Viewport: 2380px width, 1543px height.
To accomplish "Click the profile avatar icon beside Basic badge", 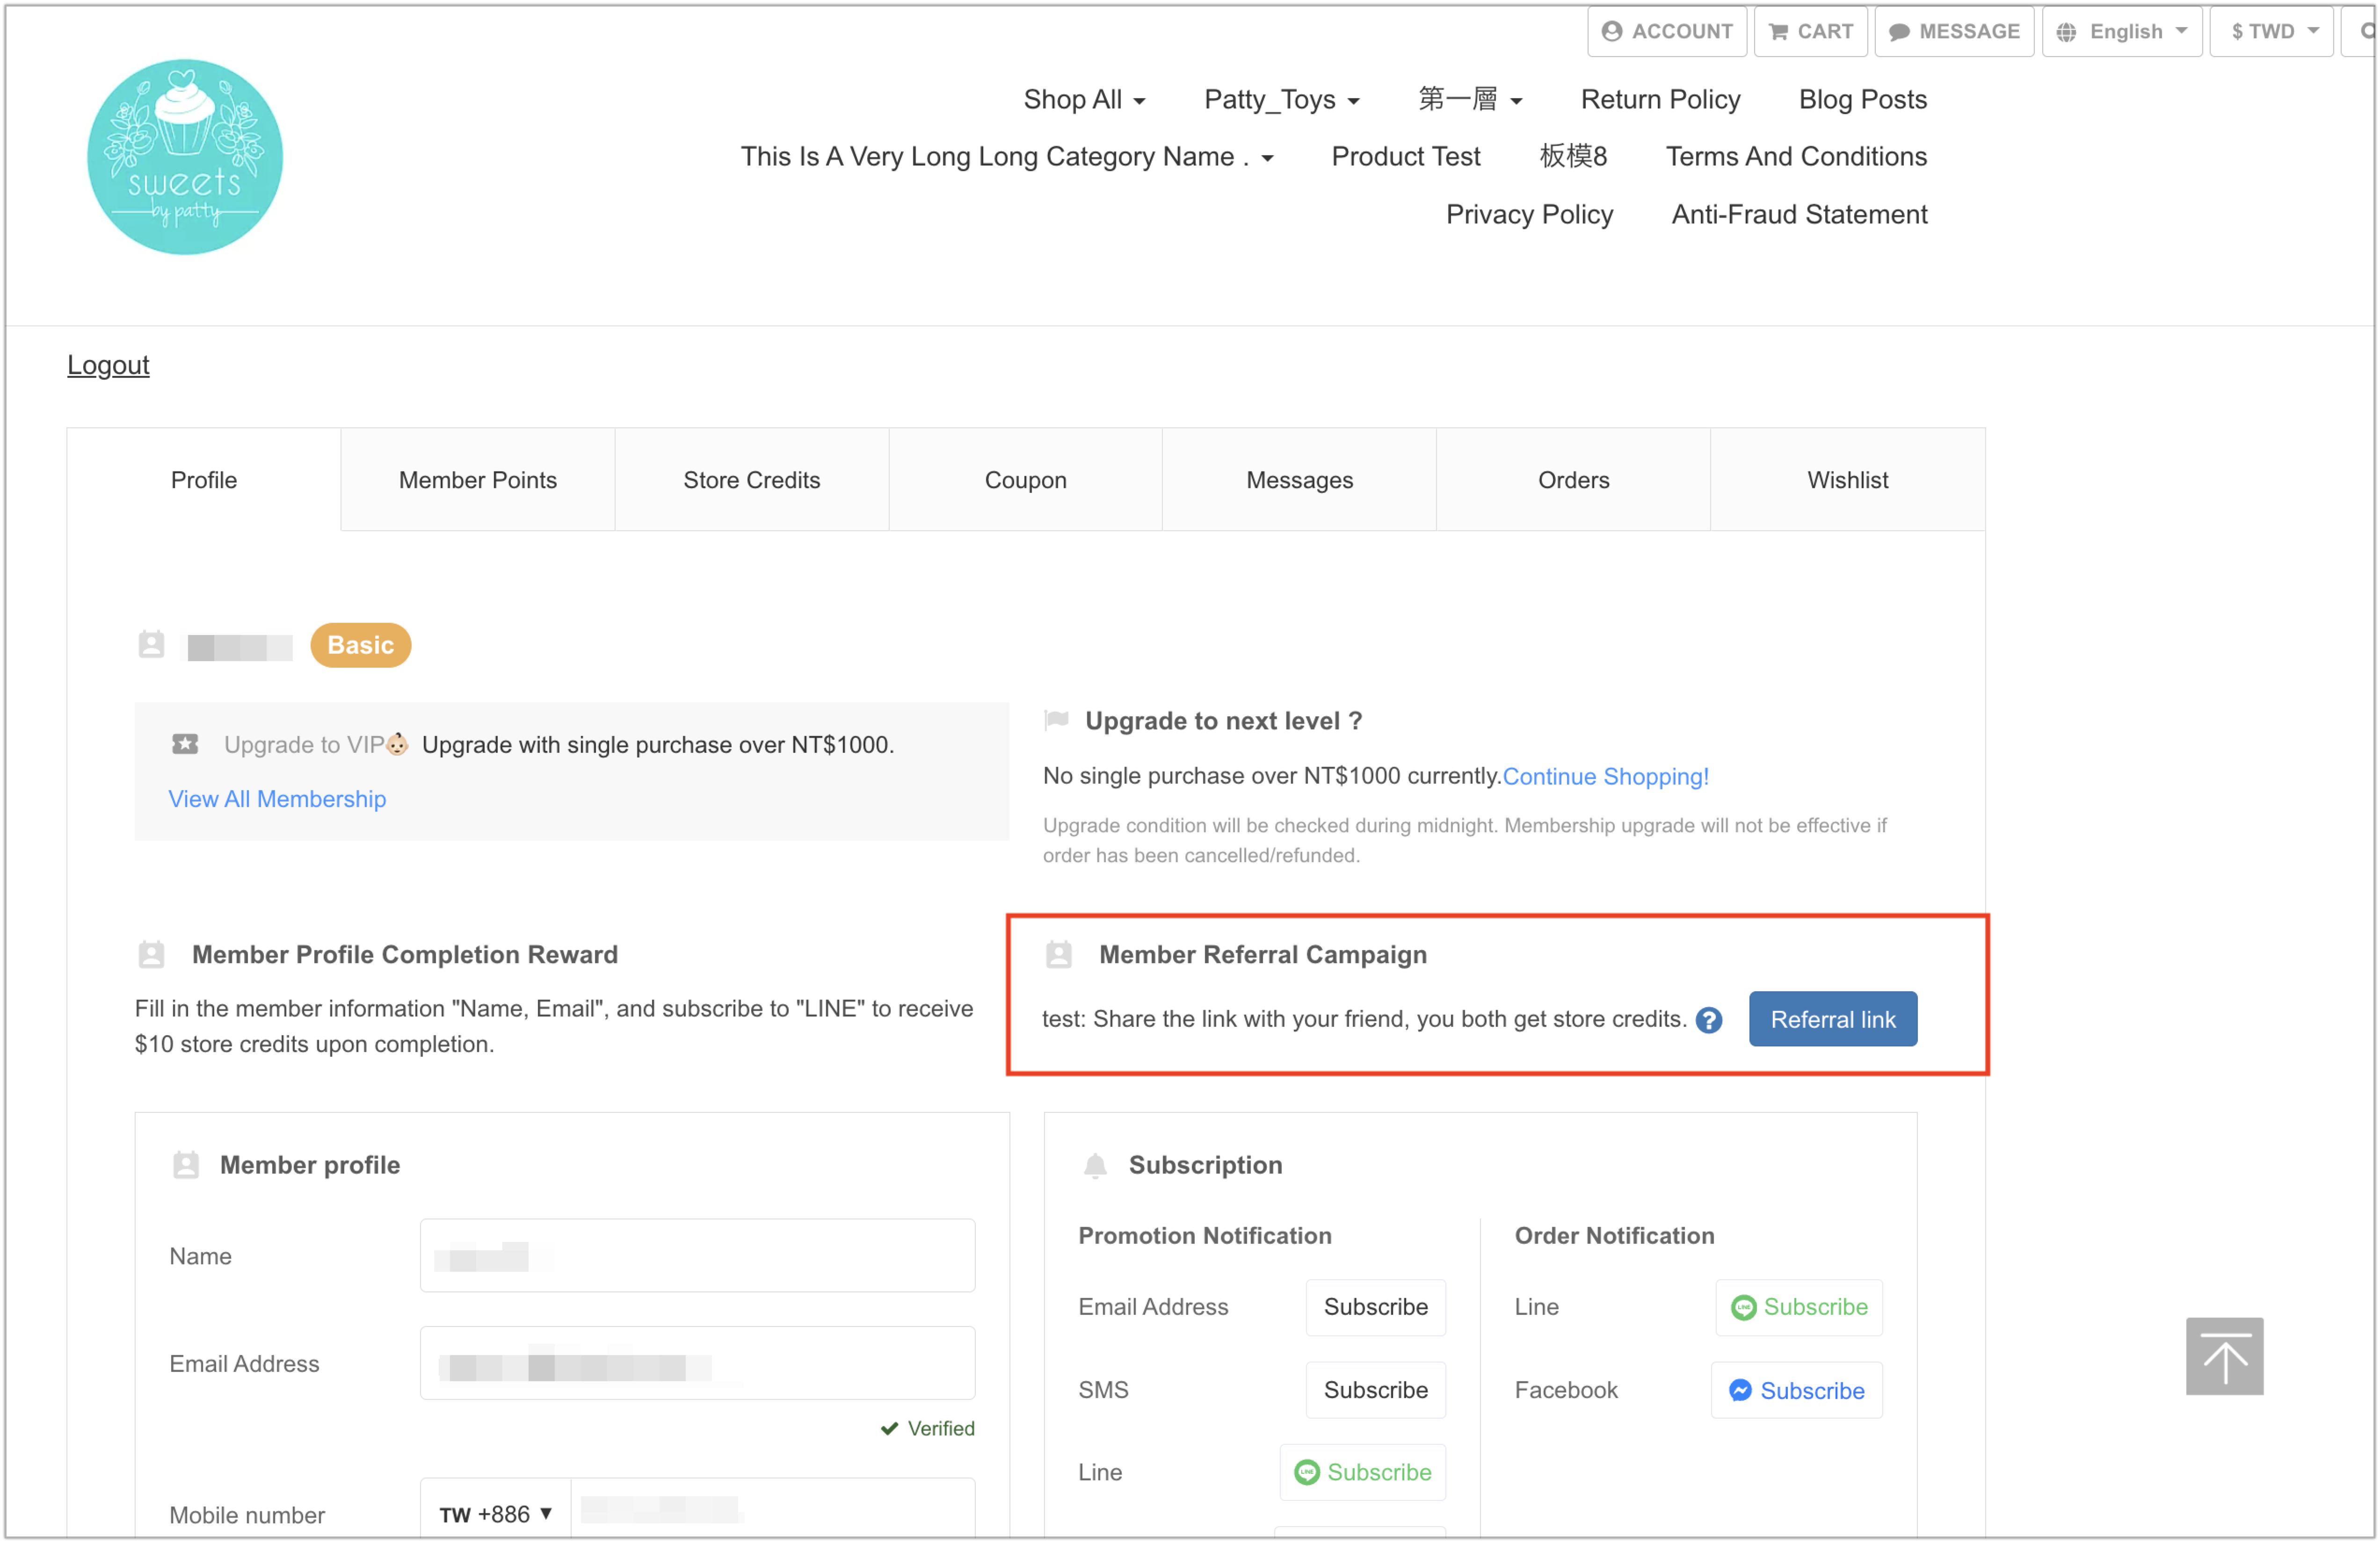I will [151, 645].
